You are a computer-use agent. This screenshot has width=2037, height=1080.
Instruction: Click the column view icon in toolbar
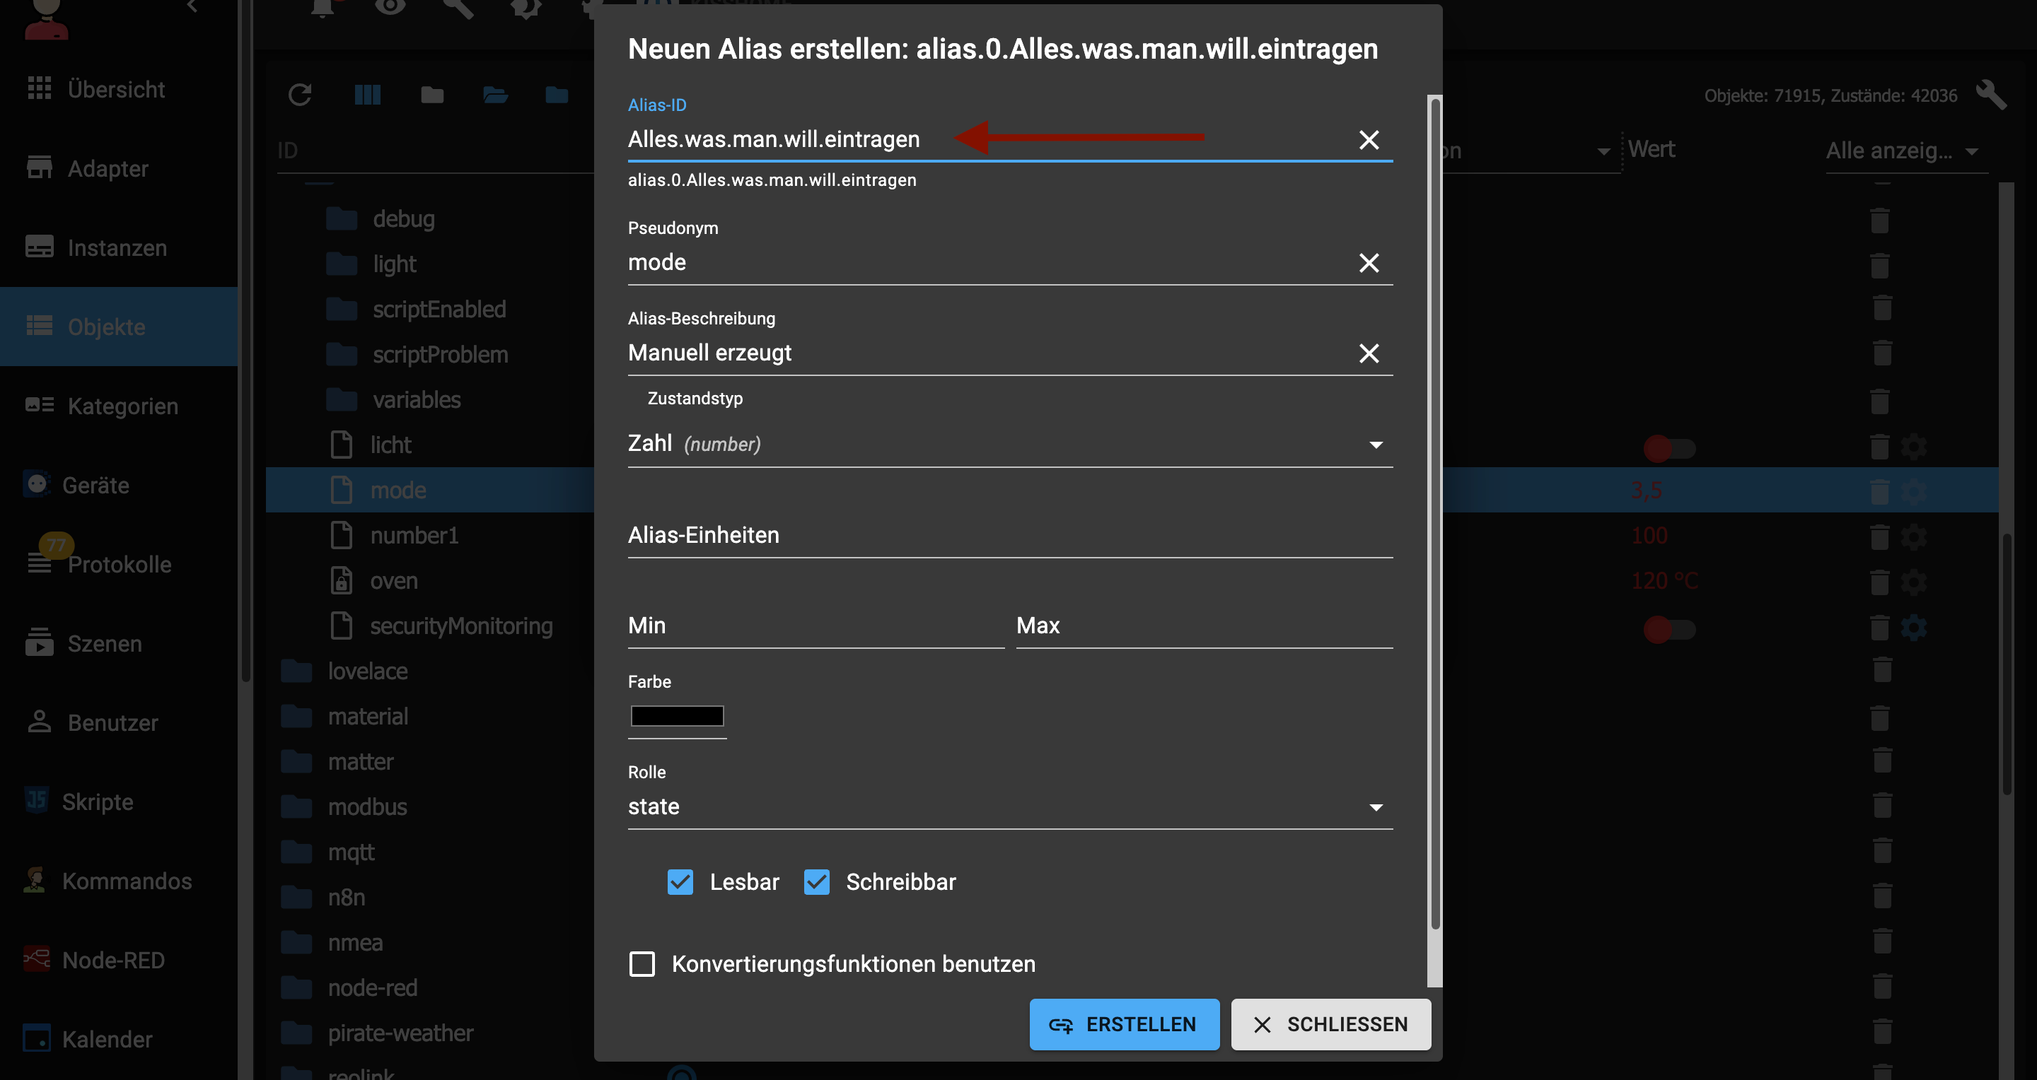(x=367, y=95)
